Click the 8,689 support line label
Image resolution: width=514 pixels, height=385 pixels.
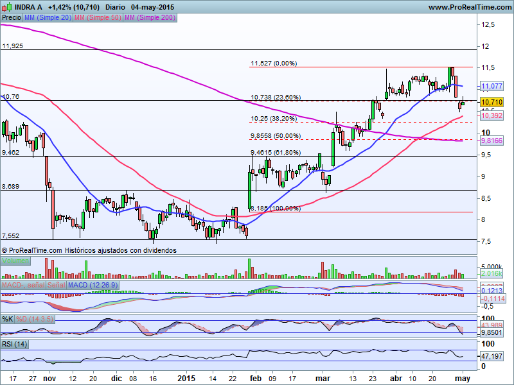pyautogui.click(x=10, y=187)
